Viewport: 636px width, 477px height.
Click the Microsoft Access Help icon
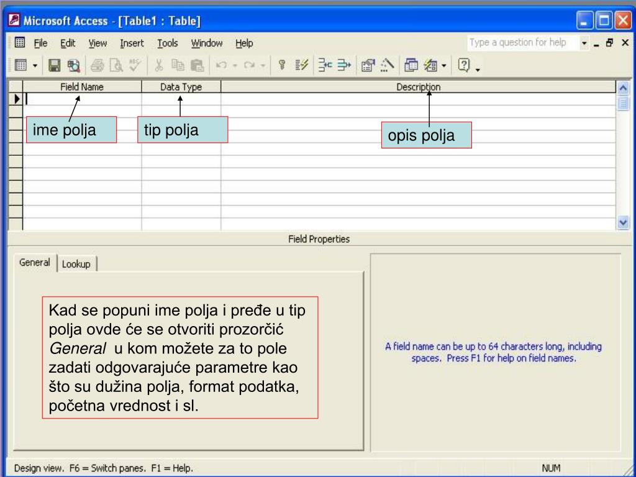[x=463, y=65]
